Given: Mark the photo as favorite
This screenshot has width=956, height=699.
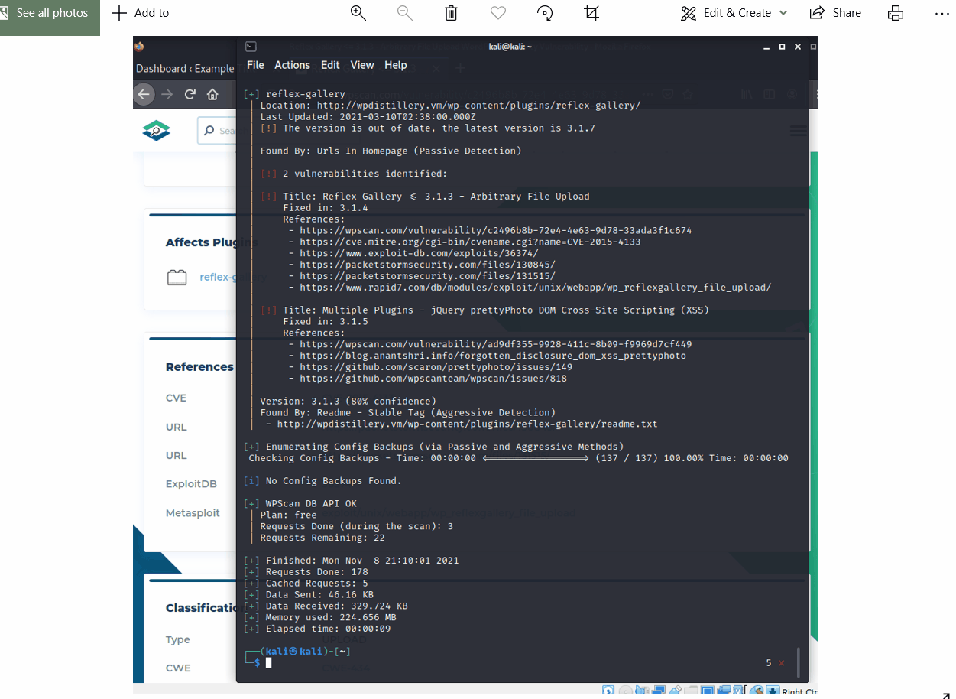Looking at the screenshot, I should click(497, 13).
